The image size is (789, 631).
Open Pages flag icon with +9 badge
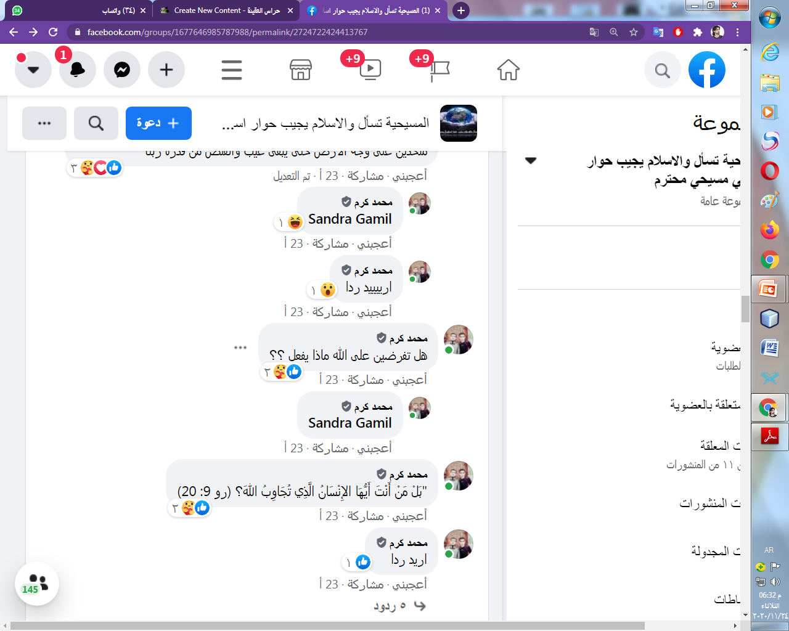439,70
